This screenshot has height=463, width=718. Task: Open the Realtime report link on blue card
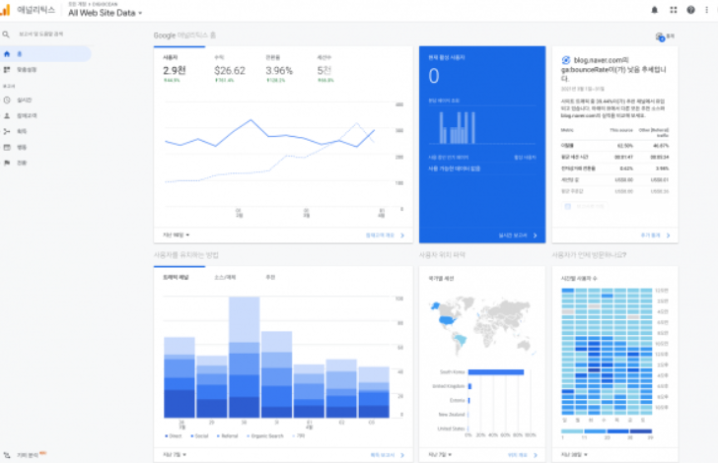tap(513, 235)
